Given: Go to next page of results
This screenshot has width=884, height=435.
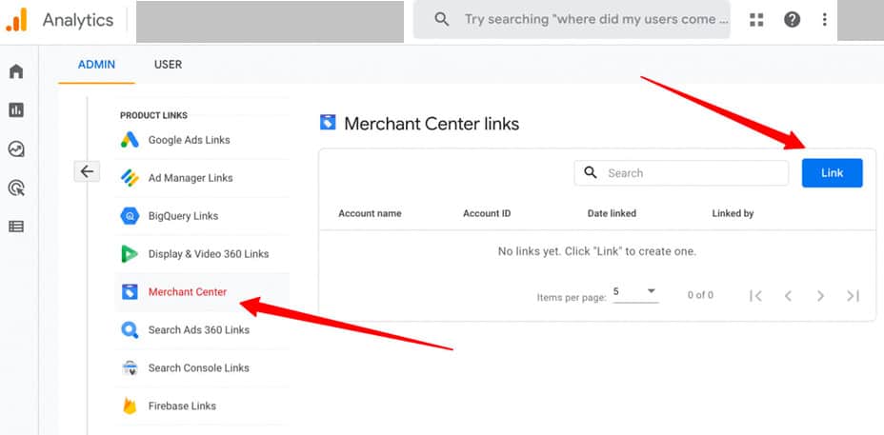Looking at the screenshot, I should (821, 295).
